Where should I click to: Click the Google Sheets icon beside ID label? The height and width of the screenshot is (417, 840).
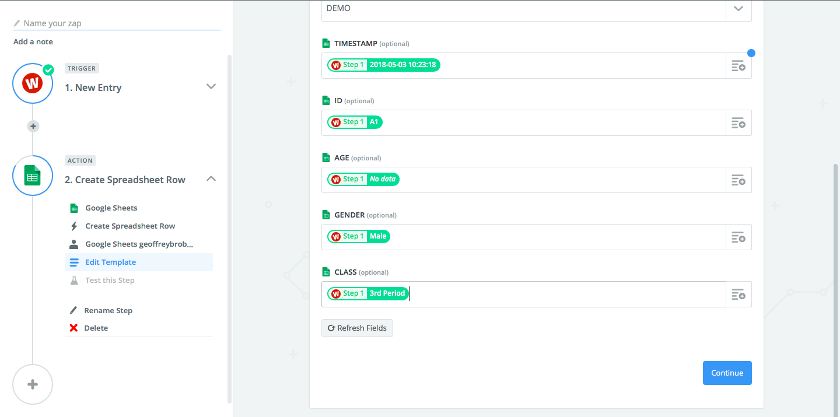[x=326, y=100]
